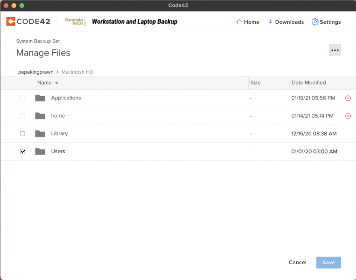Click date 01/01/20 03:00 AM
This screenshot has height=280, width=356.
point(314,152)
